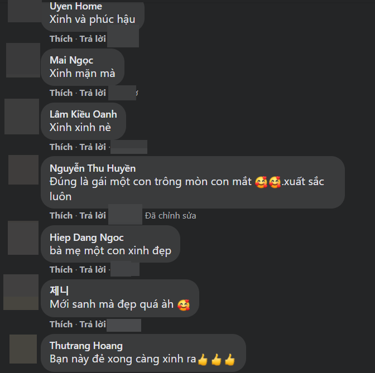Reply to Hiep Dang Ngoc's comment

click(93, 269)
